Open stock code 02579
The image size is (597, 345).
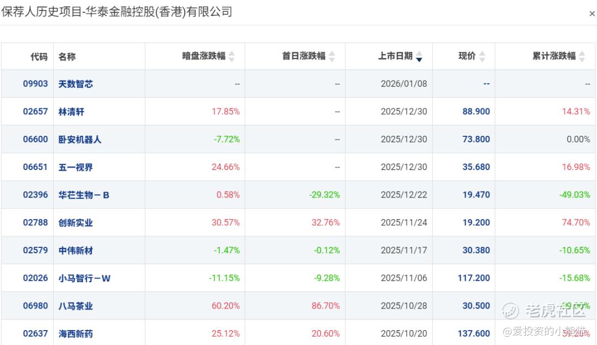(x=35, y=250)
